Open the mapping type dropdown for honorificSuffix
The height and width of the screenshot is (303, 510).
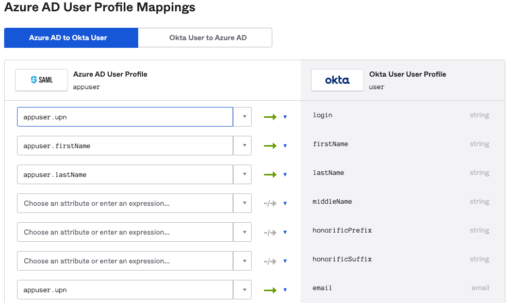pyautogui.click(x=285, y=261)
